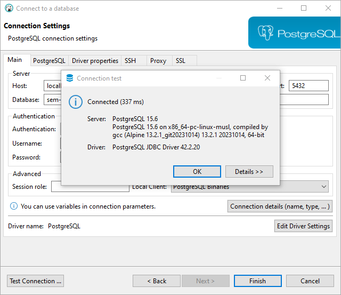Click the blue info icon beside Connected
341x295 pixels.
(77, 101)
